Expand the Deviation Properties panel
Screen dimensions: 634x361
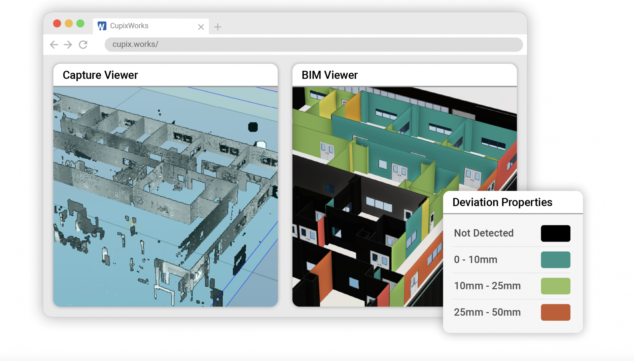tap(502, 202)
